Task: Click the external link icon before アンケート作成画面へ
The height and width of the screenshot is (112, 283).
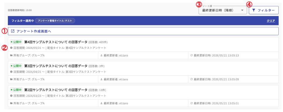Action: point(13,31)
